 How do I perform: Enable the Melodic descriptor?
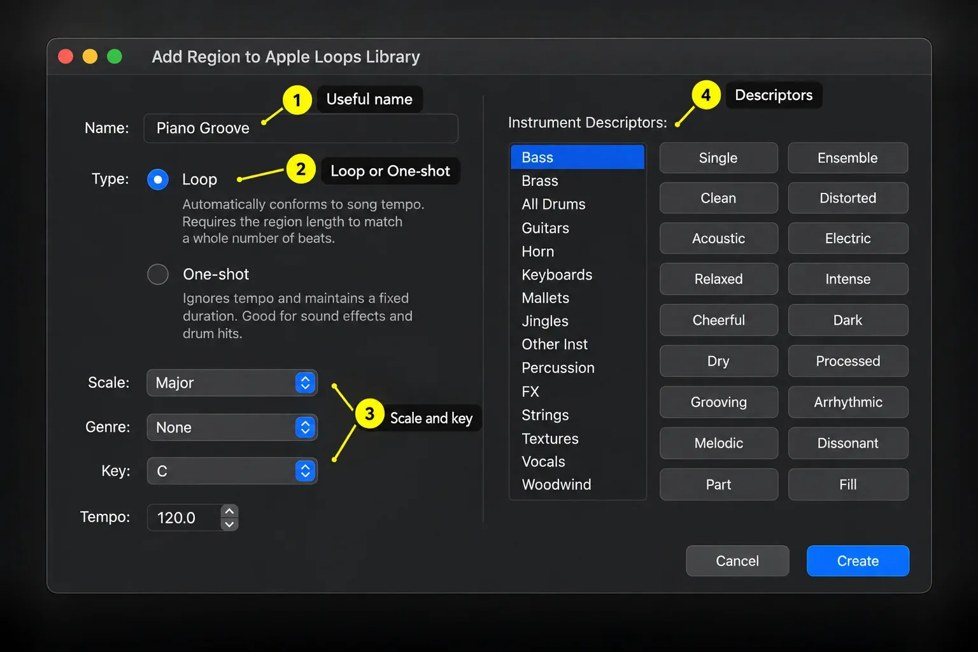point(718,443)
